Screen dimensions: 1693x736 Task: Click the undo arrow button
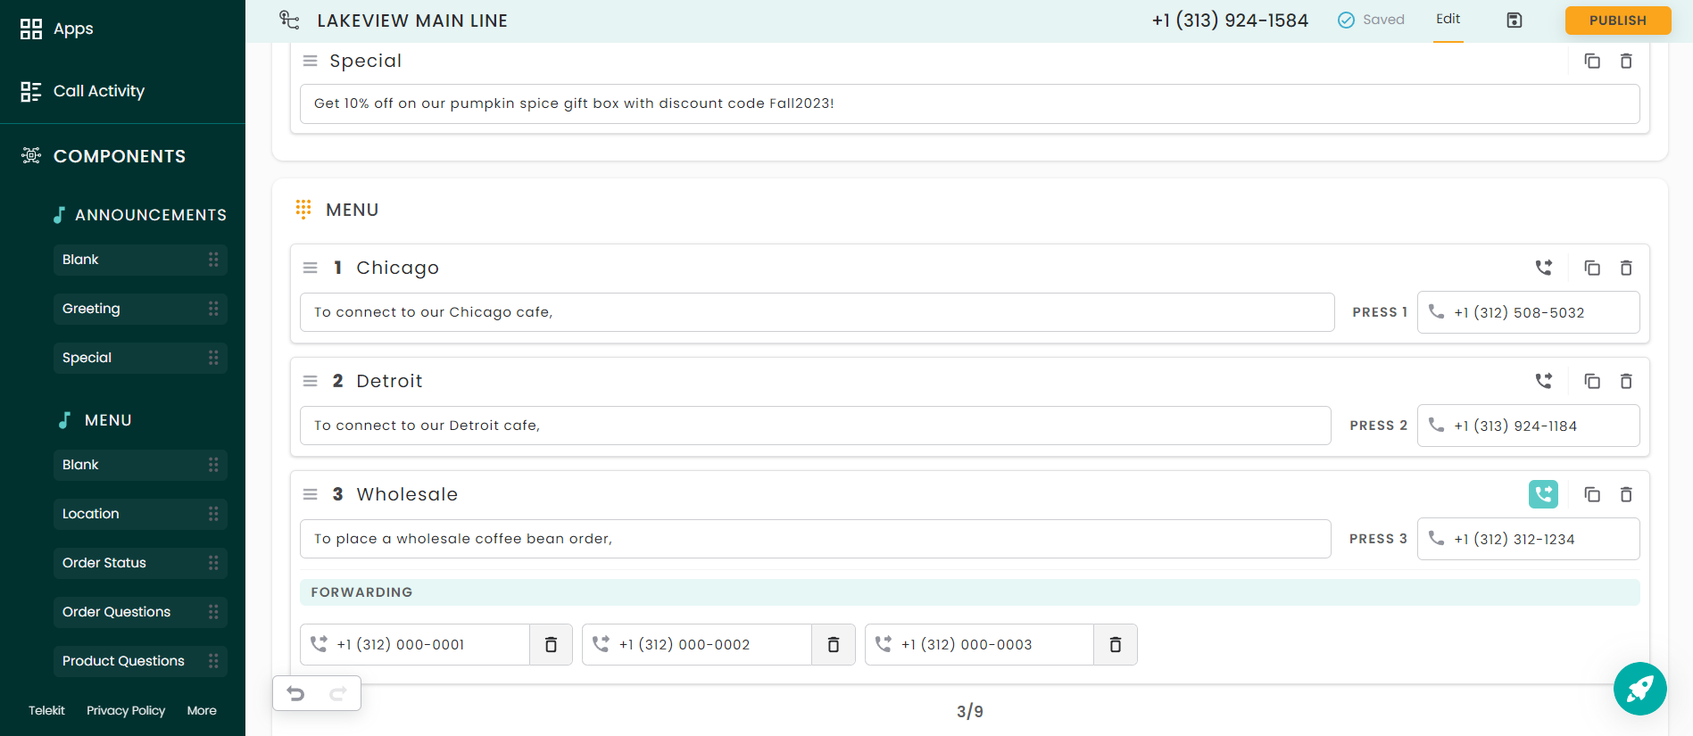point(295,693)
